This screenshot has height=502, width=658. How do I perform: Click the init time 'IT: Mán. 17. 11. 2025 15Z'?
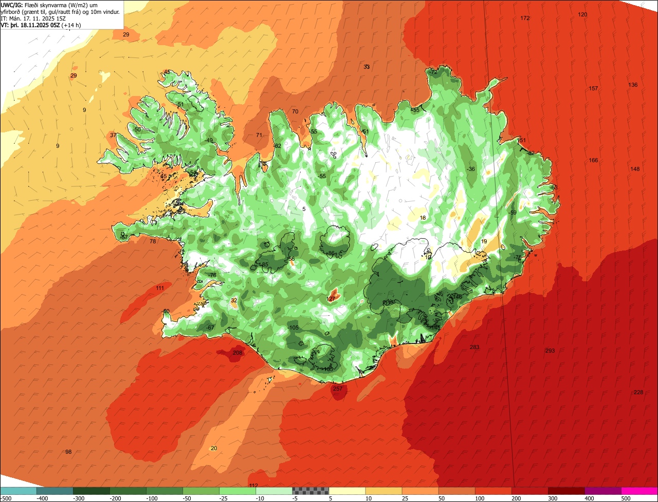pyautogui.click(x=33, y=18)
